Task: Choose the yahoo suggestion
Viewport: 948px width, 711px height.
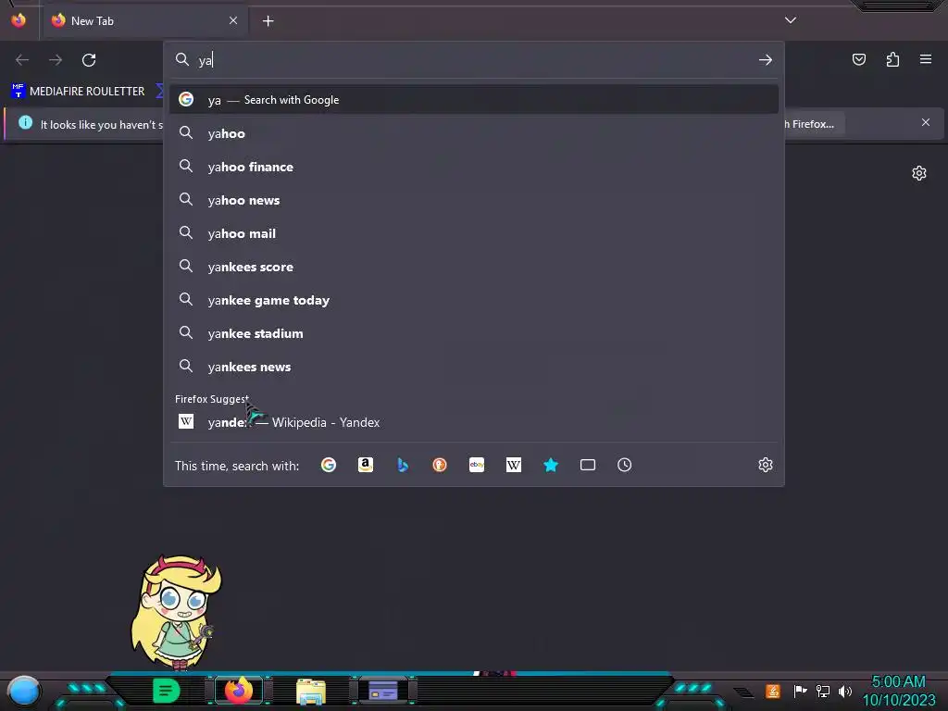Action: [x=474, y=133]
